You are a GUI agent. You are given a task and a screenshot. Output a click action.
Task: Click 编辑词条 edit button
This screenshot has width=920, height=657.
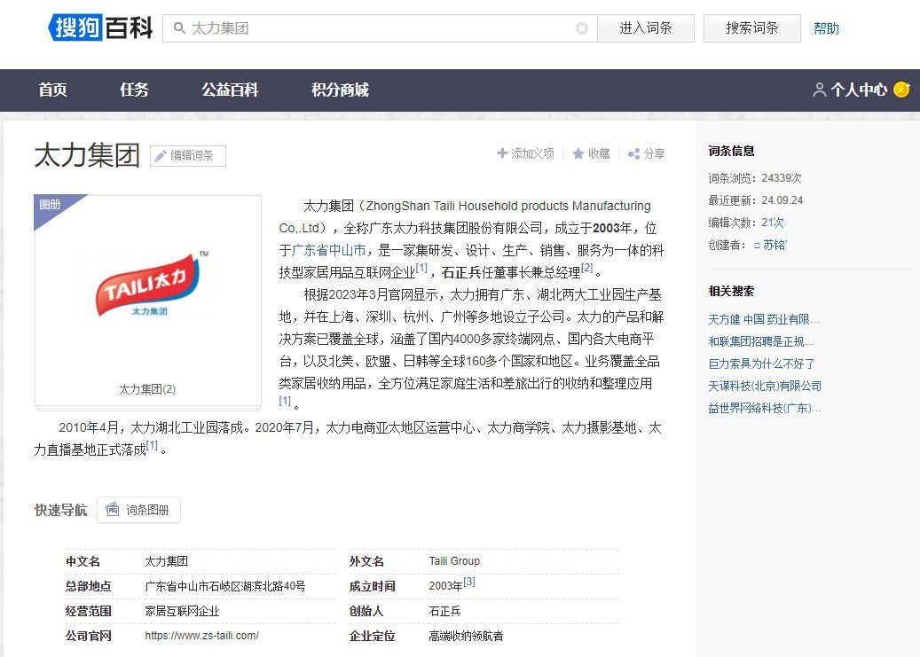[x=188, y=156]
